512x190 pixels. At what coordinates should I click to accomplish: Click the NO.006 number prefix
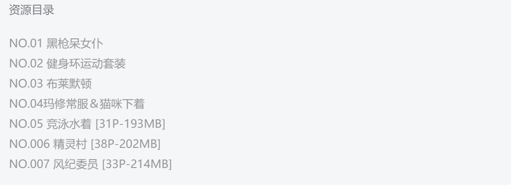(x=30, y=144)
